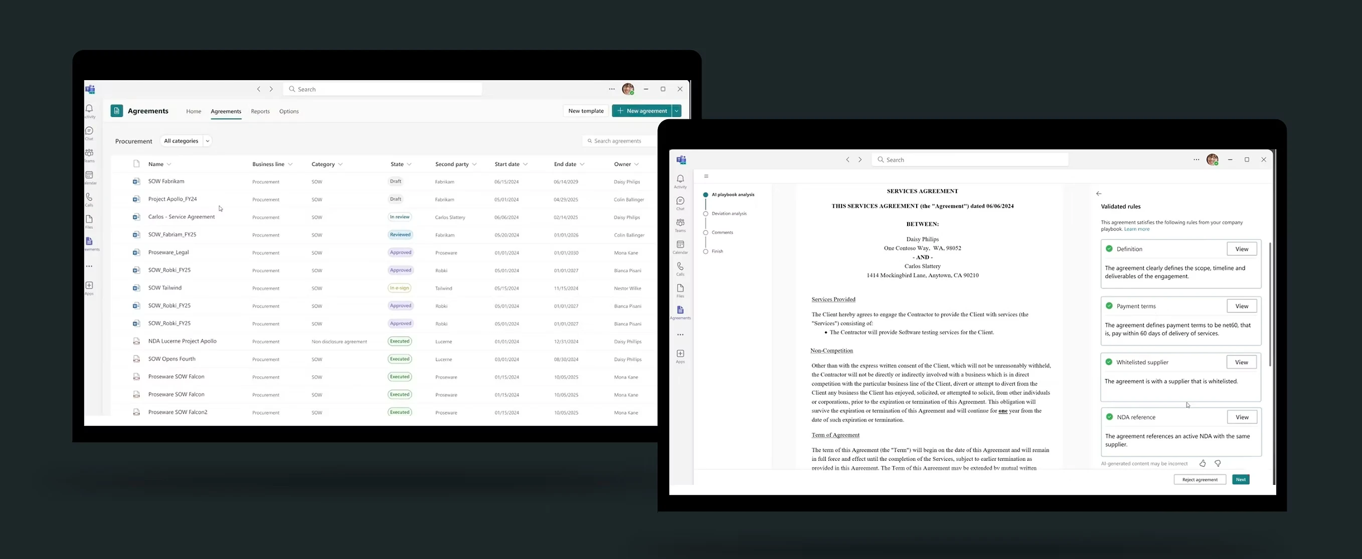Open Second party column dropdown

[474, 164]
